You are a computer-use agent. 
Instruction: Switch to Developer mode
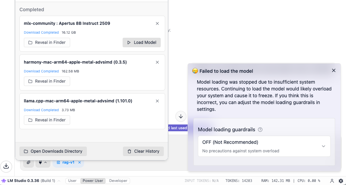tap(118, 181)
